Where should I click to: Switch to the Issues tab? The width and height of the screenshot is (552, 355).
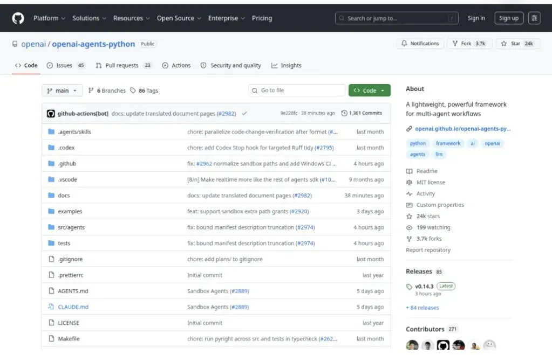click(66, 65)
